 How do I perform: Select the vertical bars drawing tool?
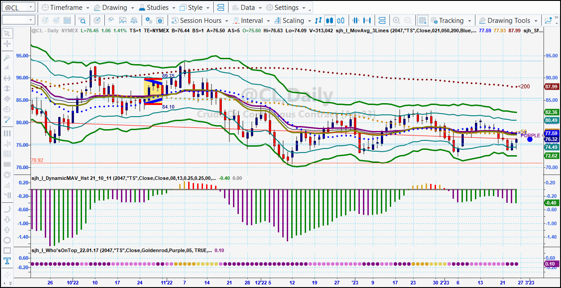(7, 133)
